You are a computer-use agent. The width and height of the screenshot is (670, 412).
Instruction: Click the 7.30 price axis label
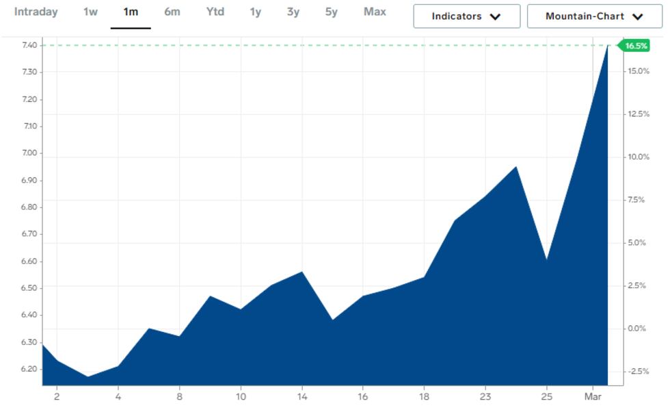29,72
